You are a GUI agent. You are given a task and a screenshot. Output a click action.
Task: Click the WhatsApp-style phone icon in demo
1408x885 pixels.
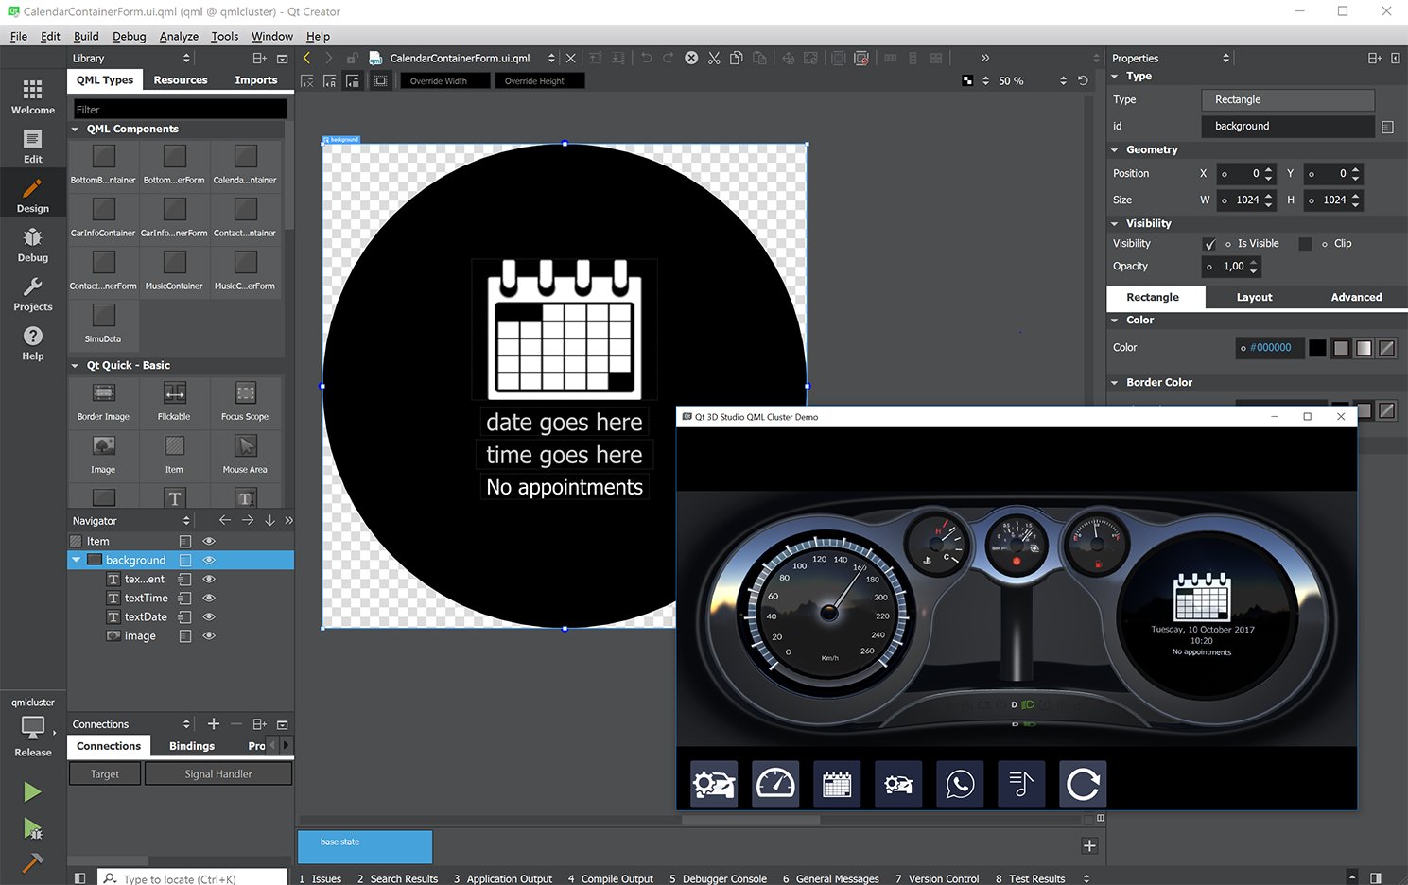(960, 784)
